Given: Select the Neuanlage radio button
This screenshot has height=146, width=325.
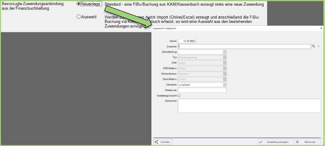Looking at the screenshot, I should pos(79,4).
